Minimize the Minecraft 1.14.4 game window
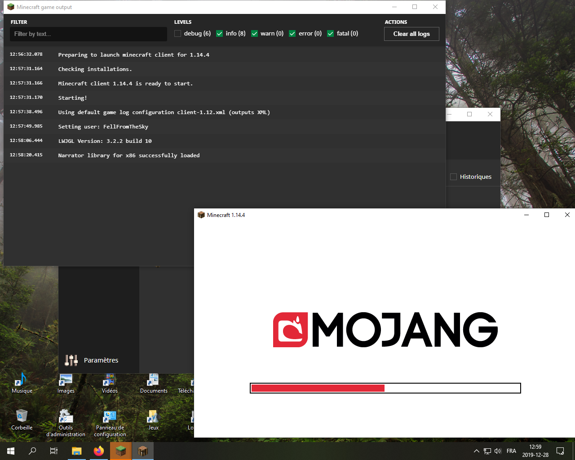 (x=526, y=215)
